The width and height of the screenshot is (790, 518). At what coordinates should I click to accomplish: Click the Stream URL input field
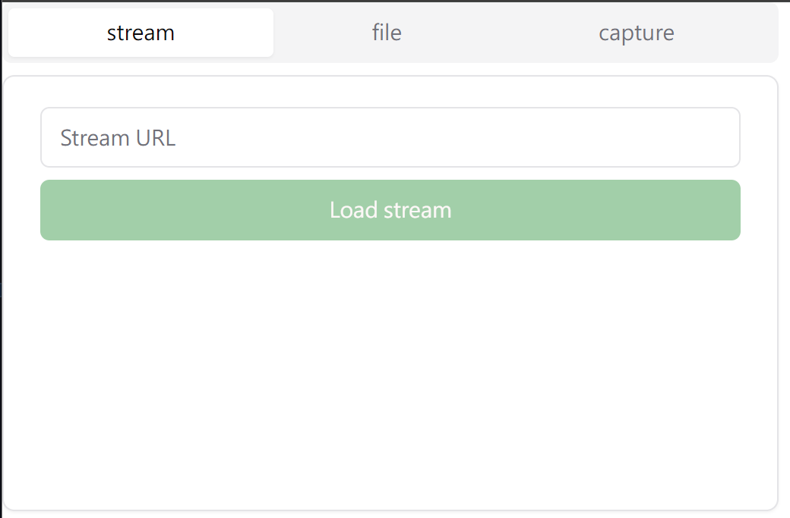[390, 137]
